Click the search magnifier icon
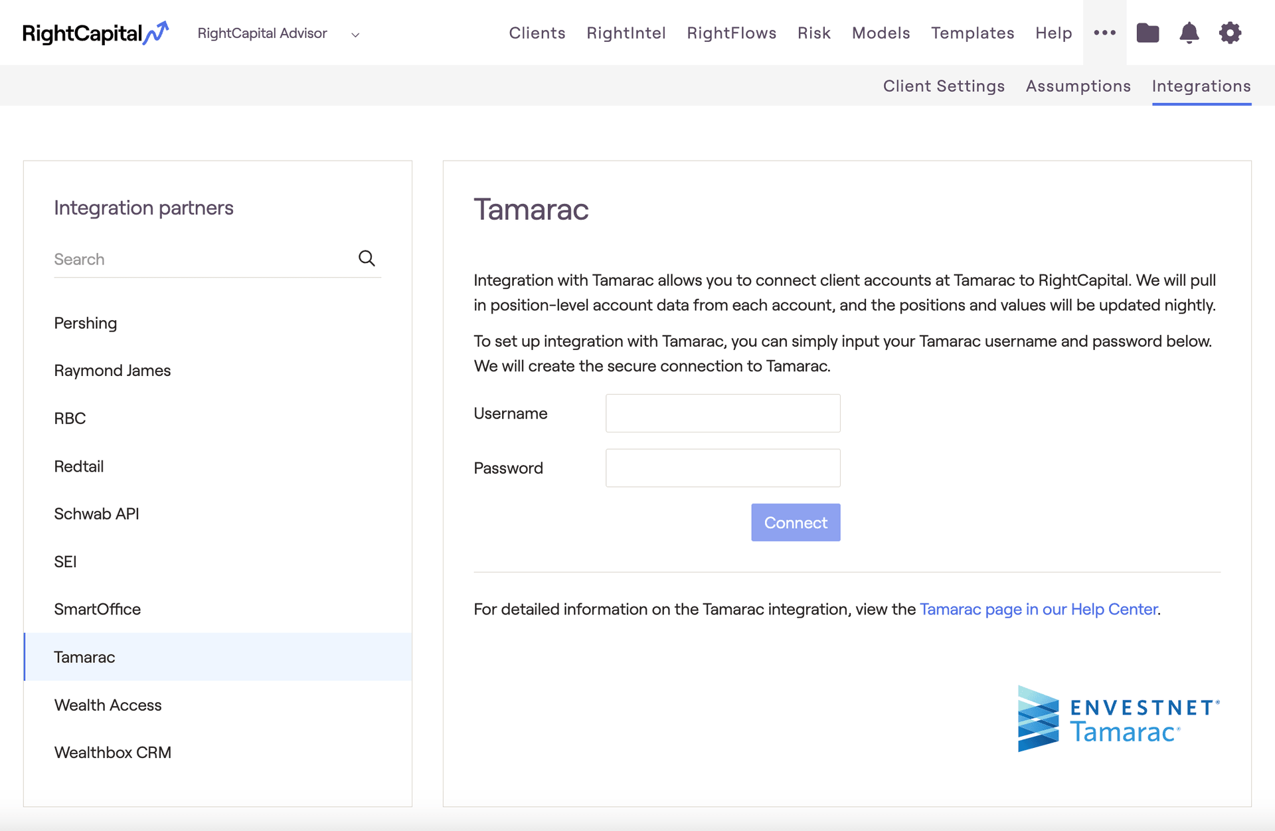This screenshot has height=831, width=1275. (367, 258)
